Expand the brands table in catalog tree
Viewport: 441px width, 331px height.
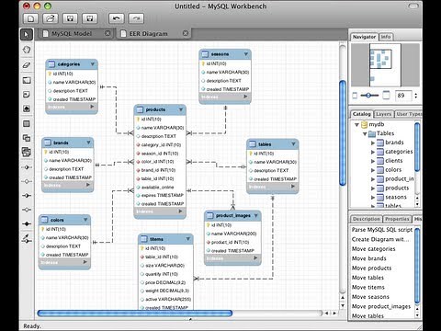[x=373, y=143]
